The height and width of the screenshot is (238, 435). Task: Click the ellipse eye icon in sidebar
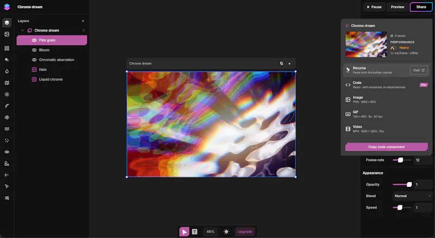coord(7,152)
